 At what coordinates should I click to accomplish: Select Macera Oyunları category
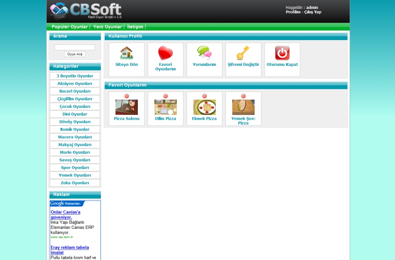click(75, 137)
